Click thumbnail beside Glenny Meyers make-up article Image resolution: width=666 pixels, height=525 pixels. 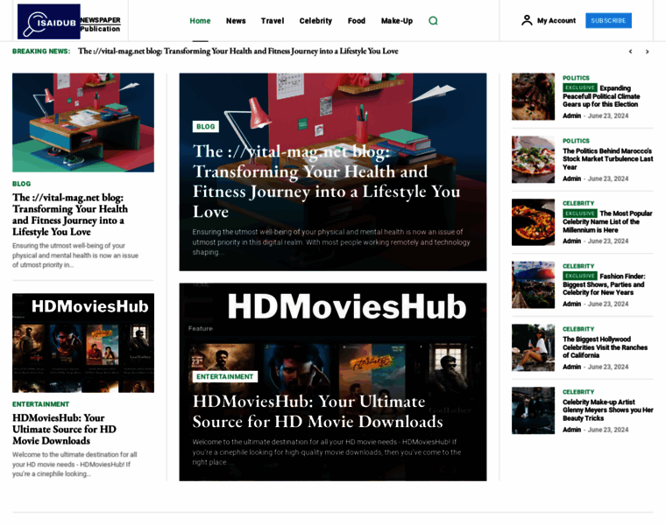[x=533, y=410]
